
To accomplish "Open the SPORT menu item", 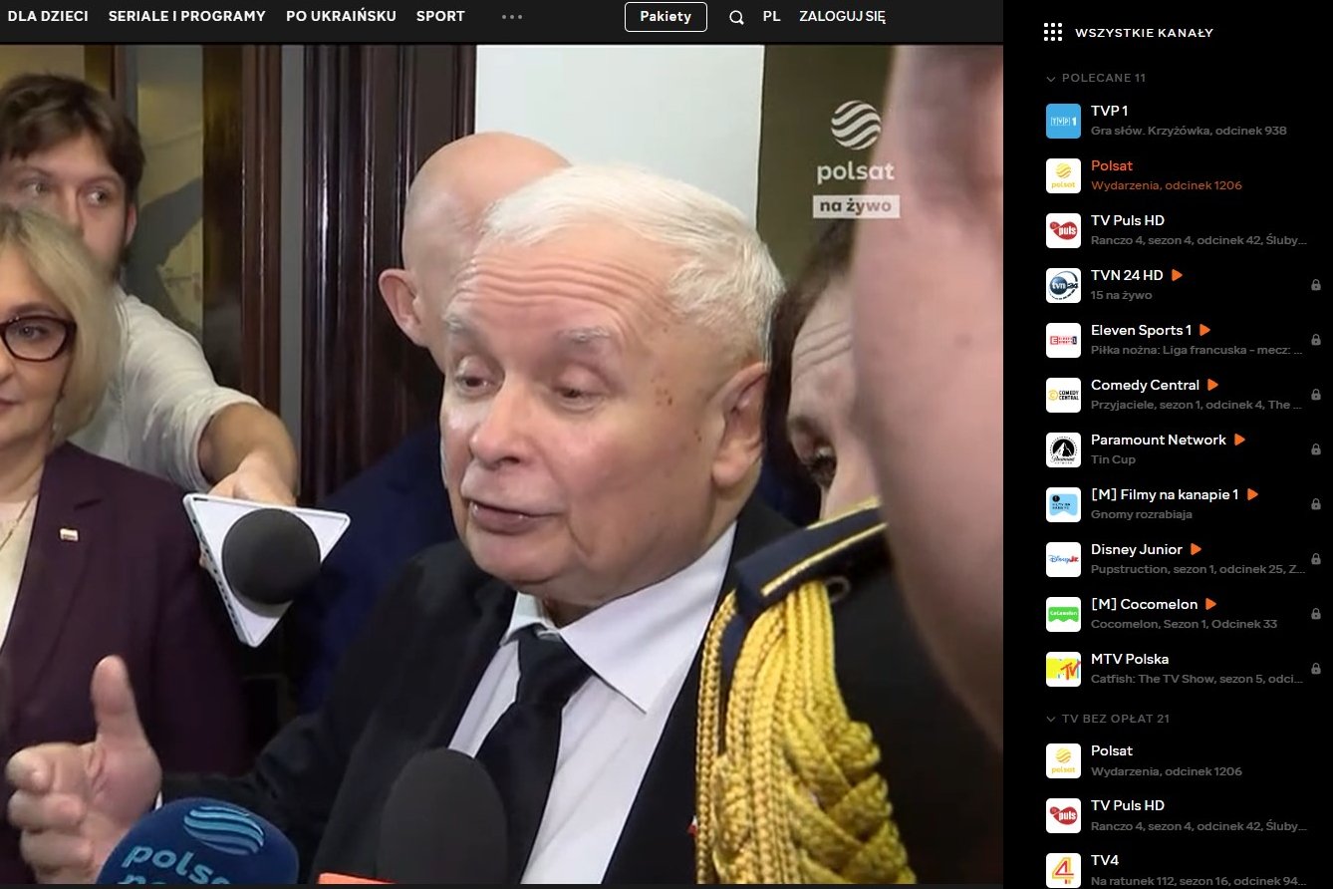I will tap(440, 16).
